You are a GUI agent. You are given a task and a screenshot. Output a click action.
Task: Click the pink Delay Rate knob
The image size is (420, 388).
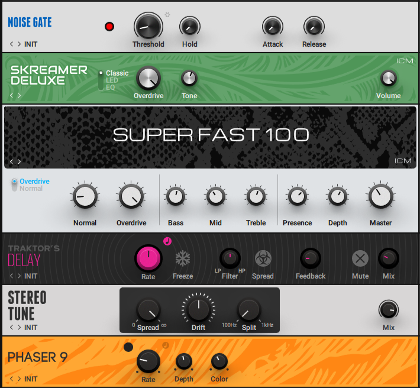point(148,258)
